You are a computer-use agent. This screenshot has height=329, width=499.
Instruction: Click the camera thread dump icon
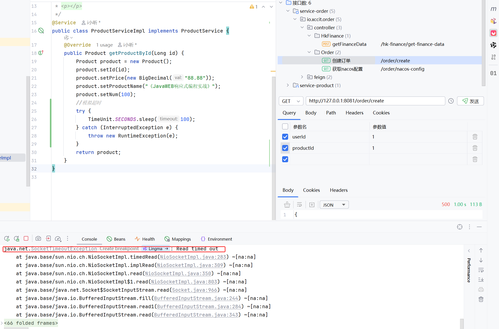pyautogui.click(x=38, y=239)
